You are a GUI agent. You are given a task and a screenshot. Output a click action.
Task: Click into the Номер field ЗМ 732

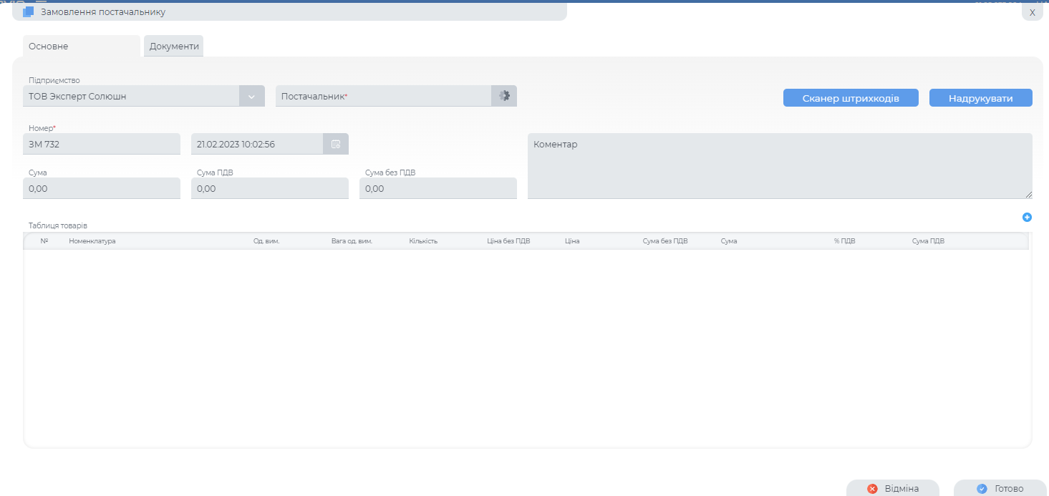tap(102, 144)
